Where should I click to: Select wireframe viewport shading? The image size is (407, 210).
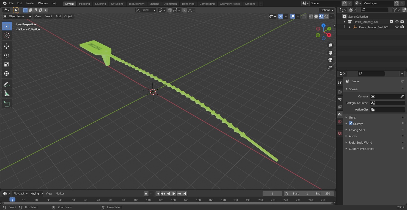coord(311,16)
